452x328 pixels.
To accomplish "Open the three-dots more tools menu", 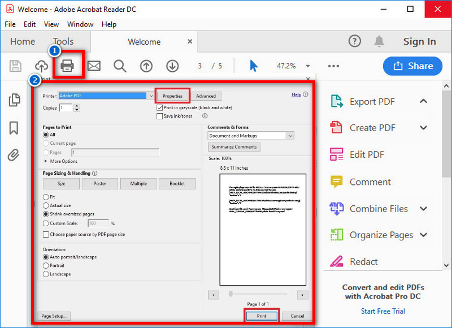I will [x=333, y=66].
